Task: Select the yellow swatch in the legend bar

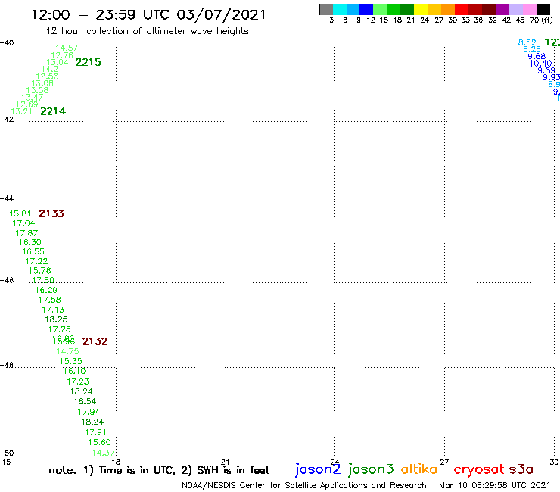Action: (421, 9)
